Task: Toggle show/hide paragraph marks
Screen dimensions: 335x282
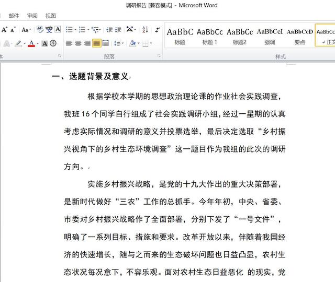Action: pyautogui.click(x=158, y=30)
